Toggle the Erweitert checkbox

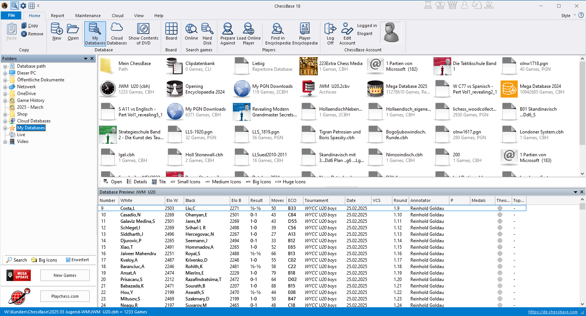pyautogui.click(x=68, y=260)
